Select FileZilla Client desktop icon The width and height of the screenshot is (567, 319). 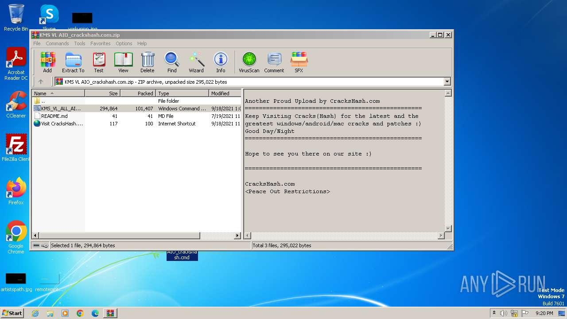pos(16,148)
